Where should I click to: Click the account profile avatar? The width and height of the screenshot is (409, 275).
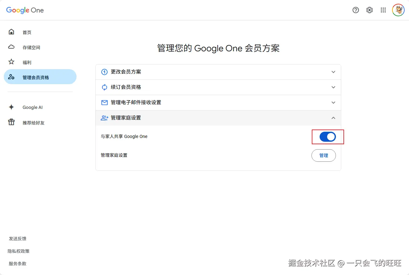click(x=398, y=10)
